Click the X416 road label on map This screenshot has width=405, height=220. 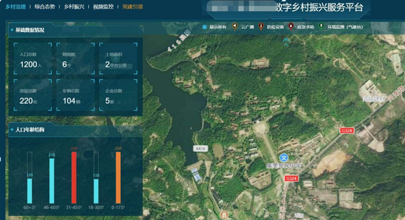(201, 148)
